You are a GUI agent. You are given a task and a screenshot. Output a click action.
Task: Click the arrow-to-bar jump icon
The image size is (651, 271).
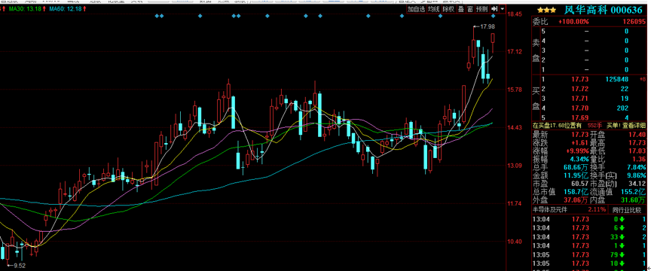[x=494, y=9]
